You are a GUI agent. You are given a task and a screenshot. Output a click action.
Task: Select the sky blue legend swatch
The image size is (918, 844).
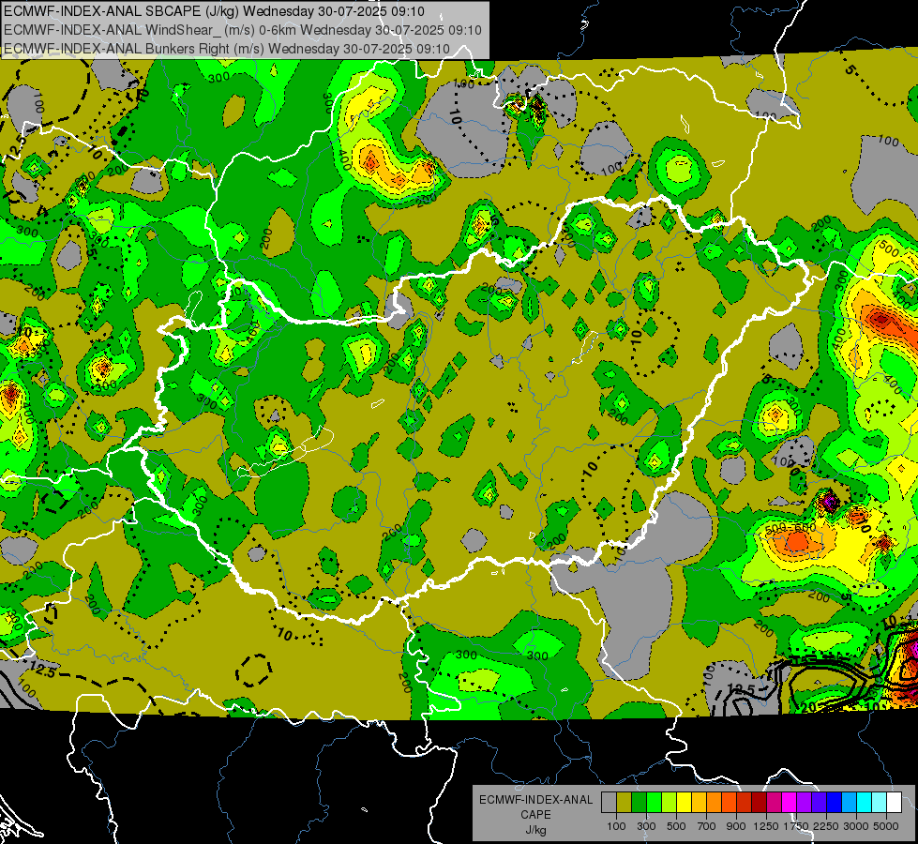(x=850, y=803)
